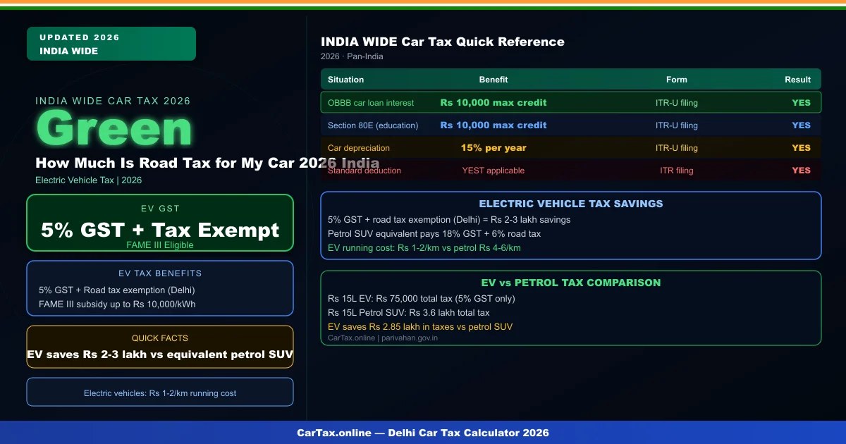846x444 pixels.
Task: Click 'YEST applicable' benefit cell
Action: [x=493, y=171]
